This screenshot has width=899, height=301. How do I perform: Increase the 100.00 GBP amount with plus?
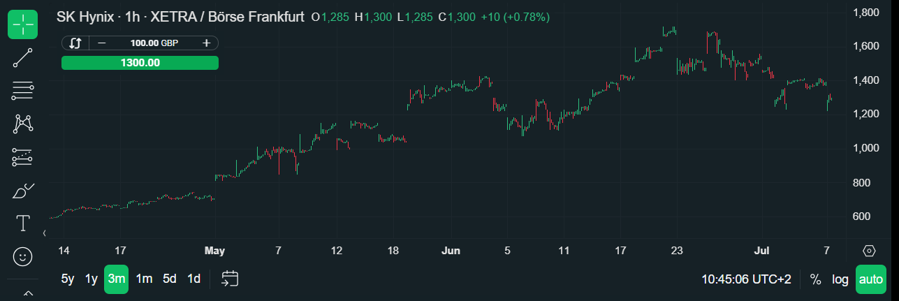click(206, 43)
